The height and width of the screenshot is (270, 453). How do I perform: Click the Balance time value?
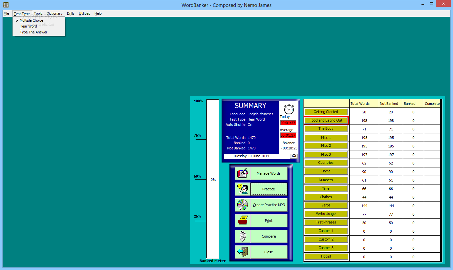[289, 148]
